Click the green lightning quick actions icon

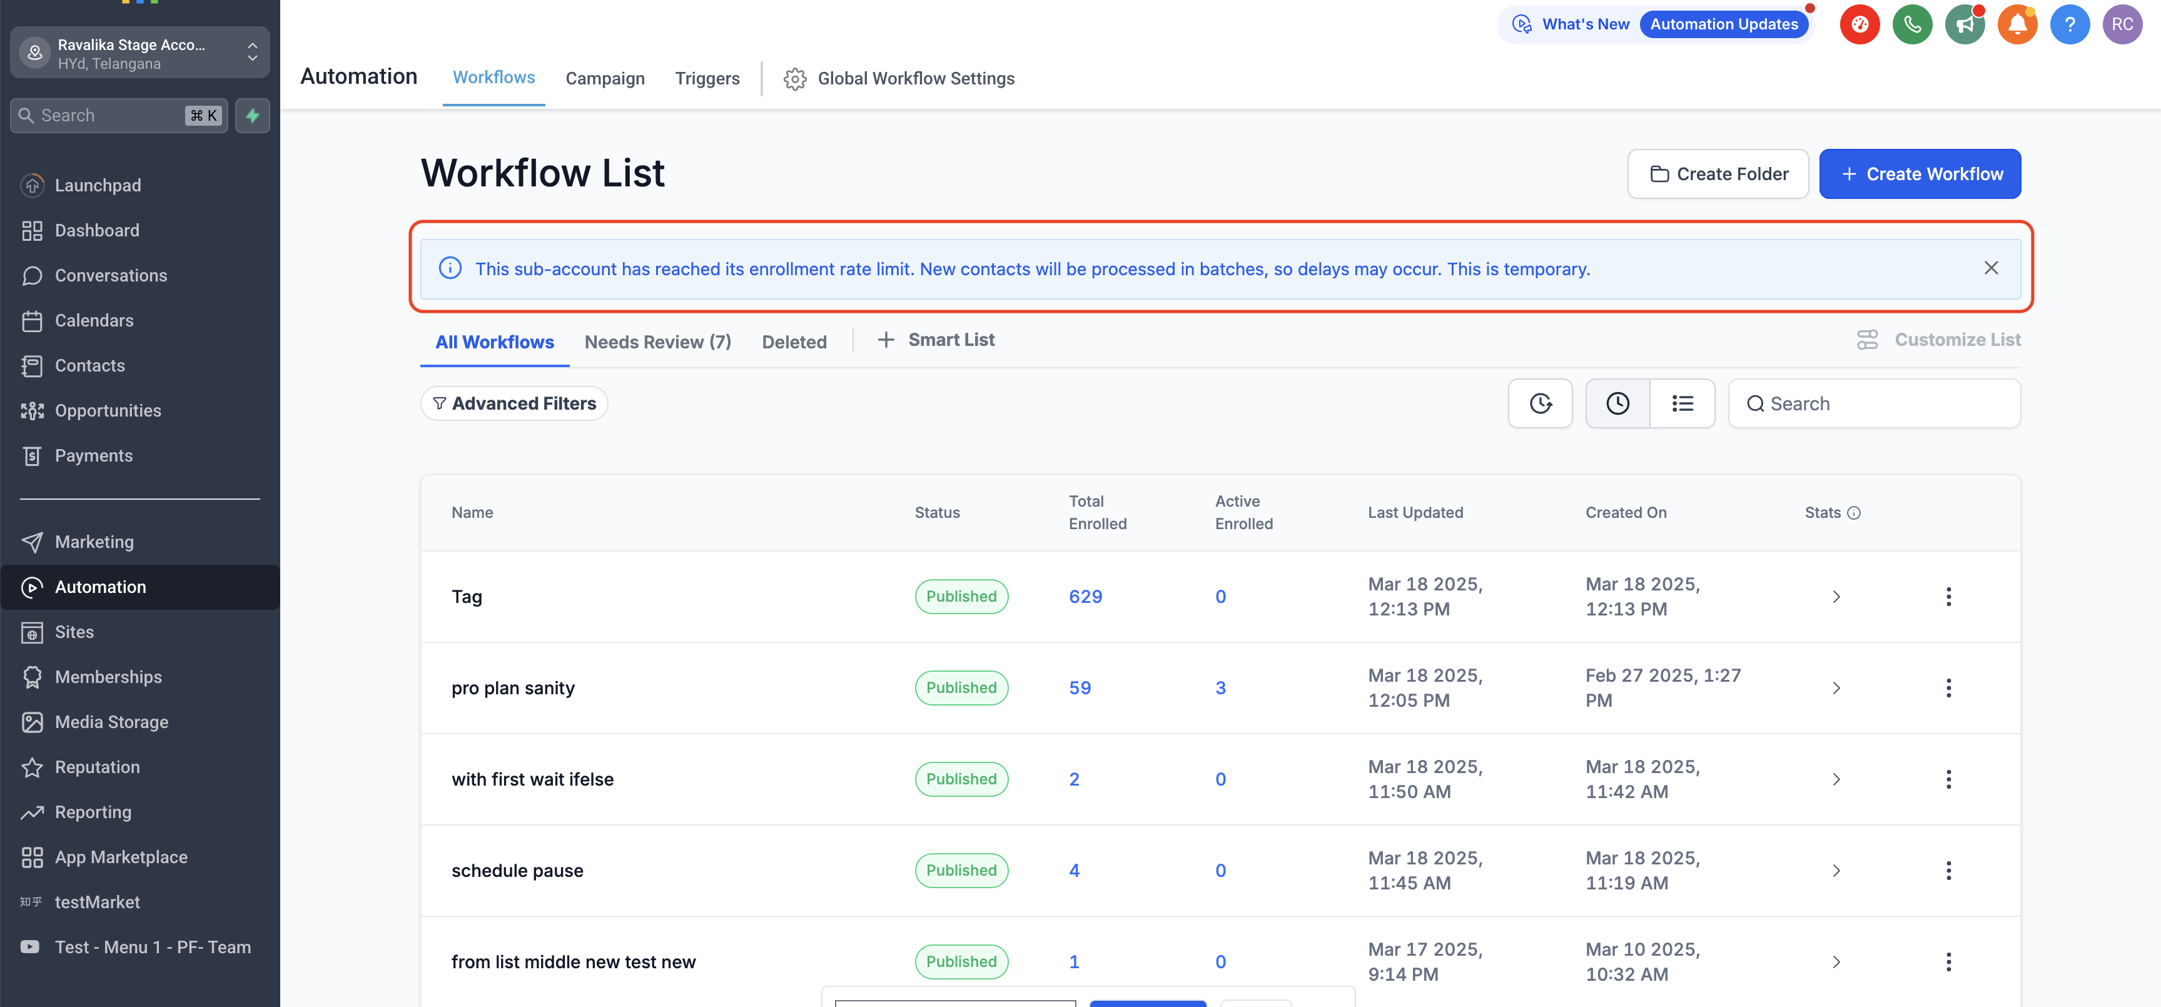[x=253, y=116]
